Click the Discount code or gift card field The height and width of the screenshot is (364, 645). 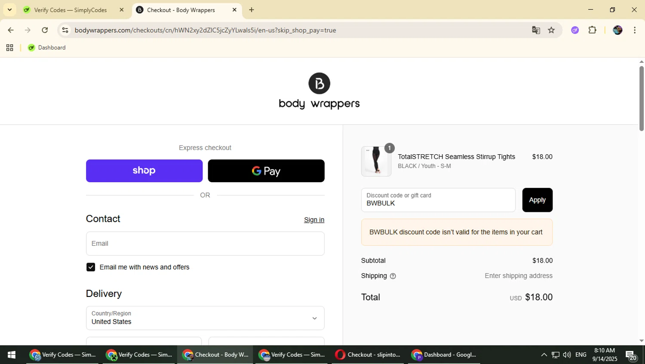click(x=438, y=200)
